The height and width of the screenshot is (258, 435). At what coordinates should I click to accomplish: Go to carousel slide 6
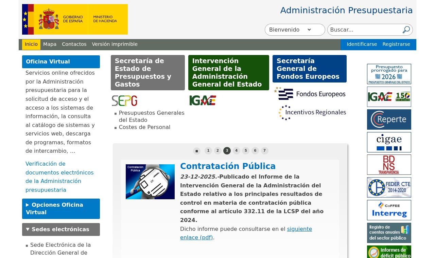(255, 151)
